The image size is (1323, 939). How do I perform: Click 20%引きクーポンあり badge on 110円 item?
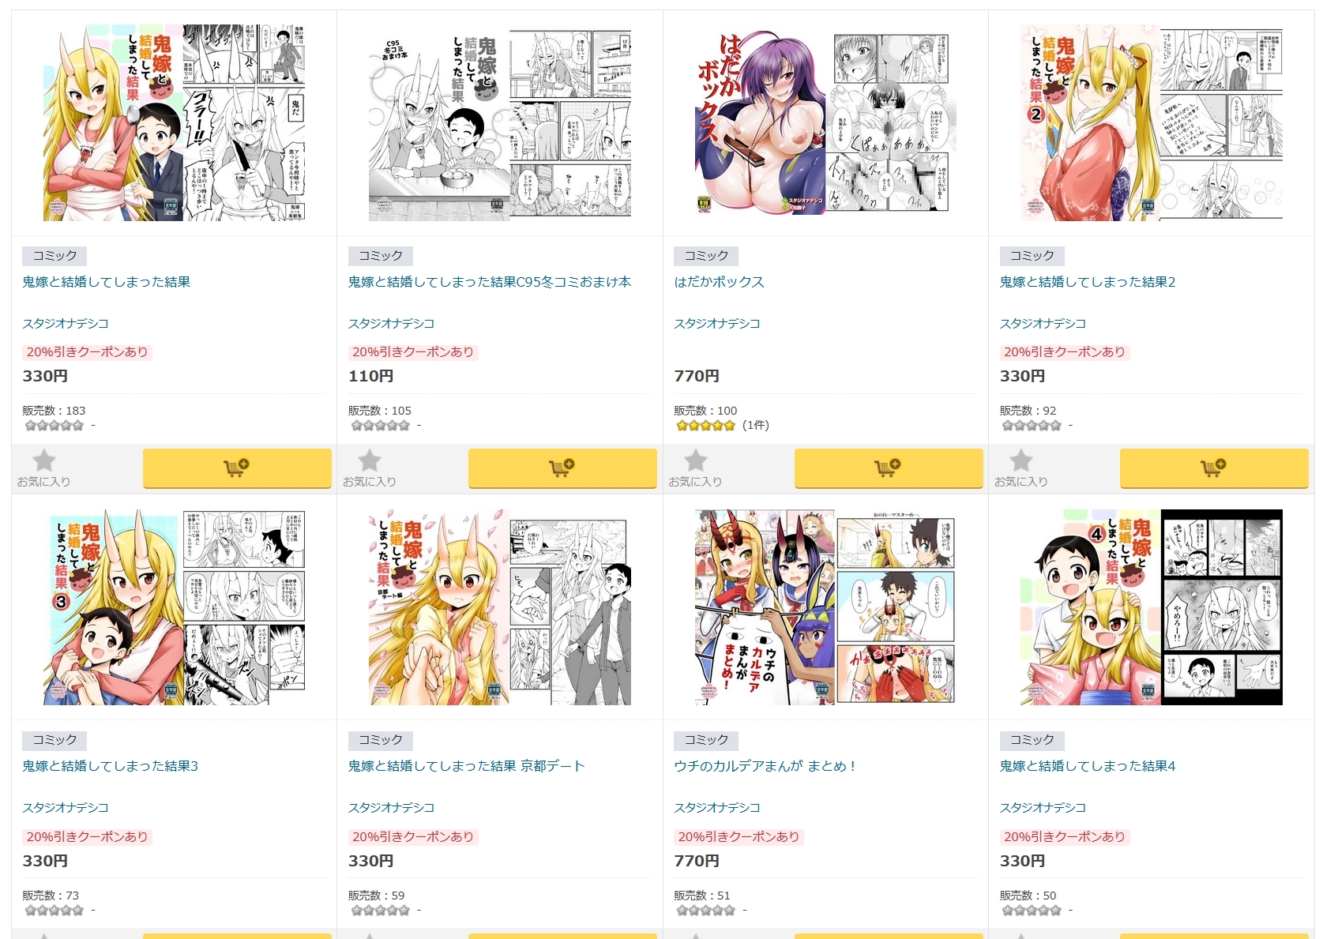(x=413, y=352)
